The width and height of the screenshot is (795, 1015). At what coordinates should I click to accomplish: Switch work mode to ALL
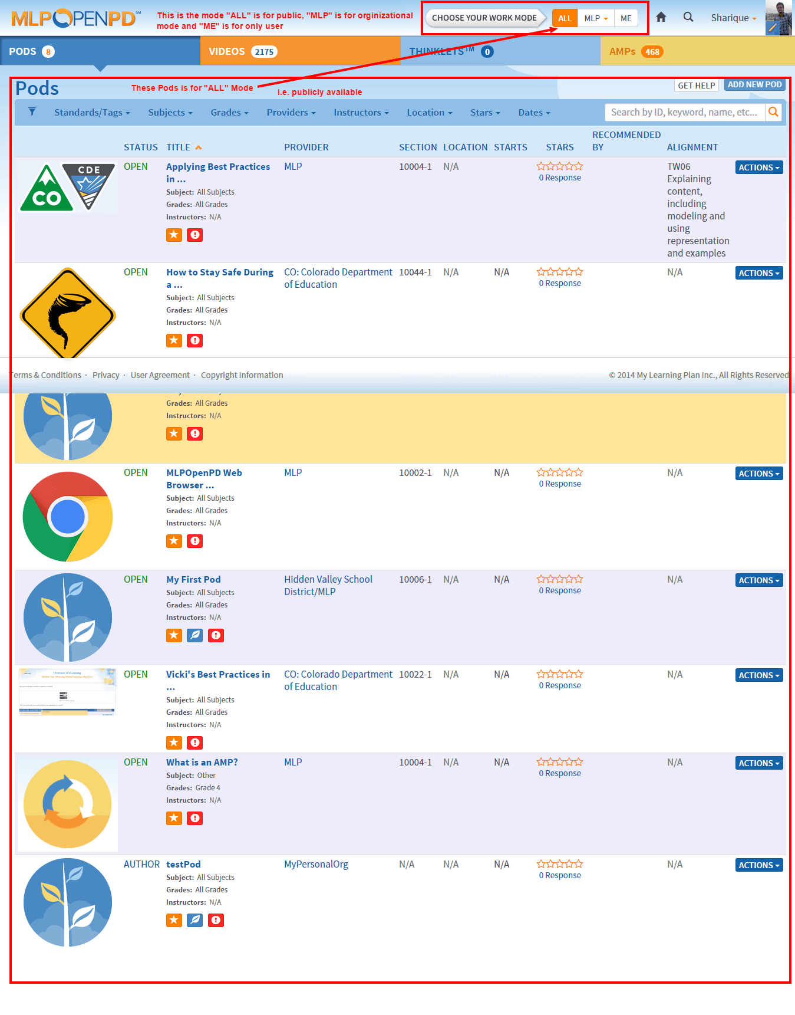tap(565, 18)
